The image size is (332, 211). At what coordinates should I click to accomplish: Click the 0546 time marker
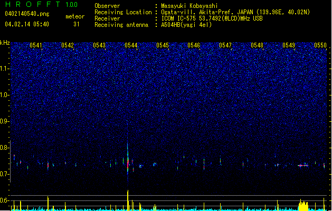click(x=194, y=45)
